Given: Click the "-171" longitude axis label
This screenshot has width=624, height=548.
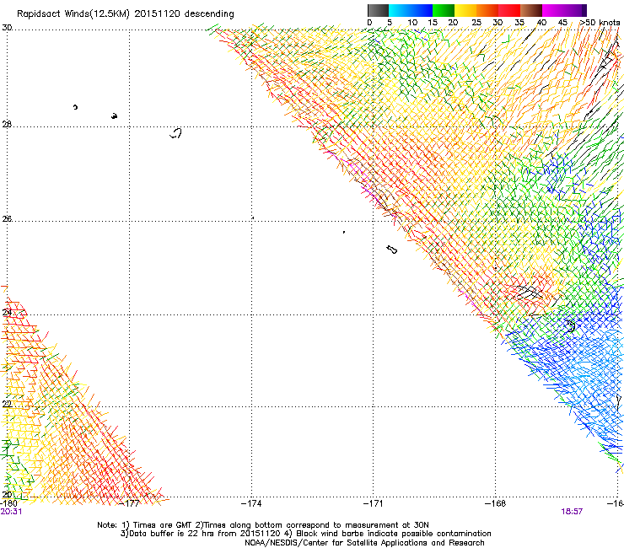Looking at the screenshot, I should [374, 503].
